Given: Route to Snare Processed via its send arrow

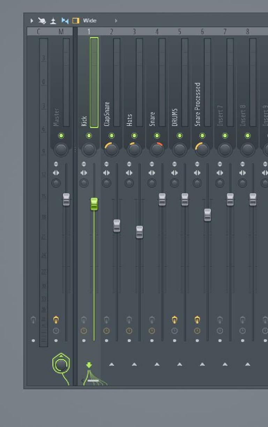Looking at the screenshot, I should pos(202,364).
